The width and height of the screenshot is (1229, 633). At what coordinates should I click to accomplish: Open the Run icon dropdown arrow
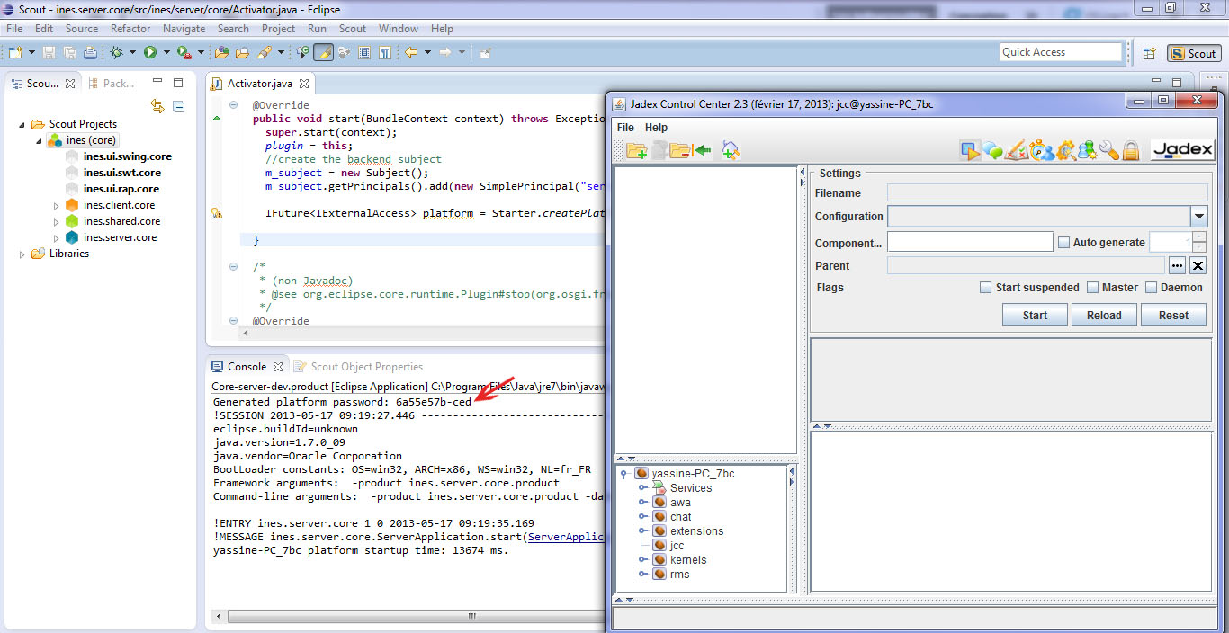pos(166,53)
